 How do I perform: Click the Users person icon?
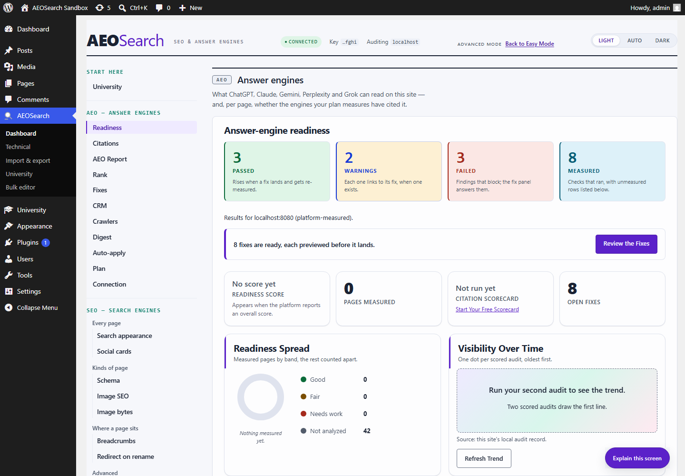tap(9, 259)
